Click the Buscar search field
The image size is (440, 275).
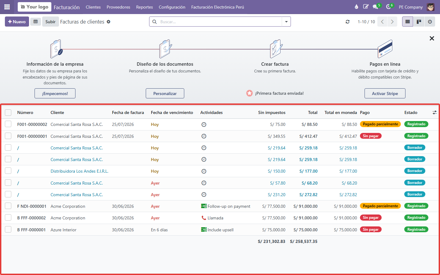(x=220, y=22)
